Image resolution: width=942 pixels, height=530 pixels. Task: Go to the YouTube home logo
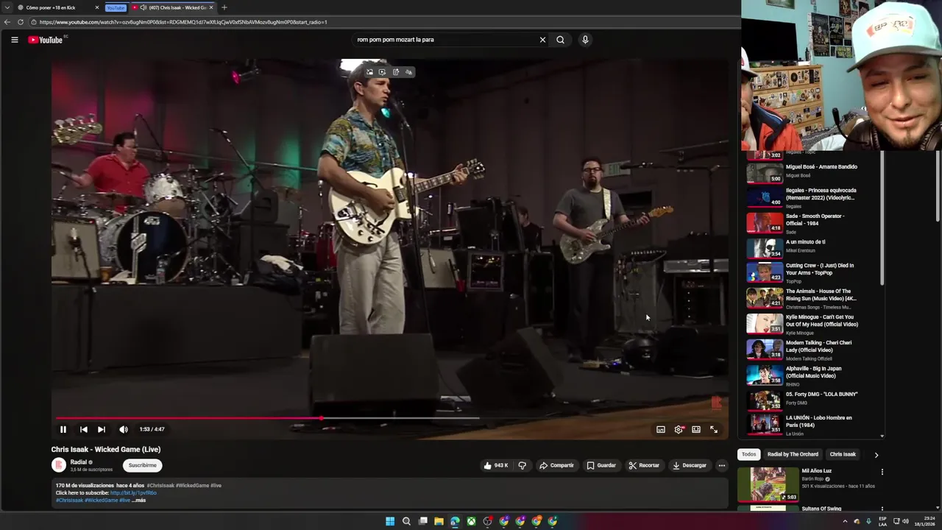[46, 40]
